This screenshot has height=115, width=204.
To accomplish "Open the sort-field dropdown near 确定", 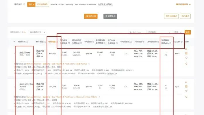I will (159, 32).
